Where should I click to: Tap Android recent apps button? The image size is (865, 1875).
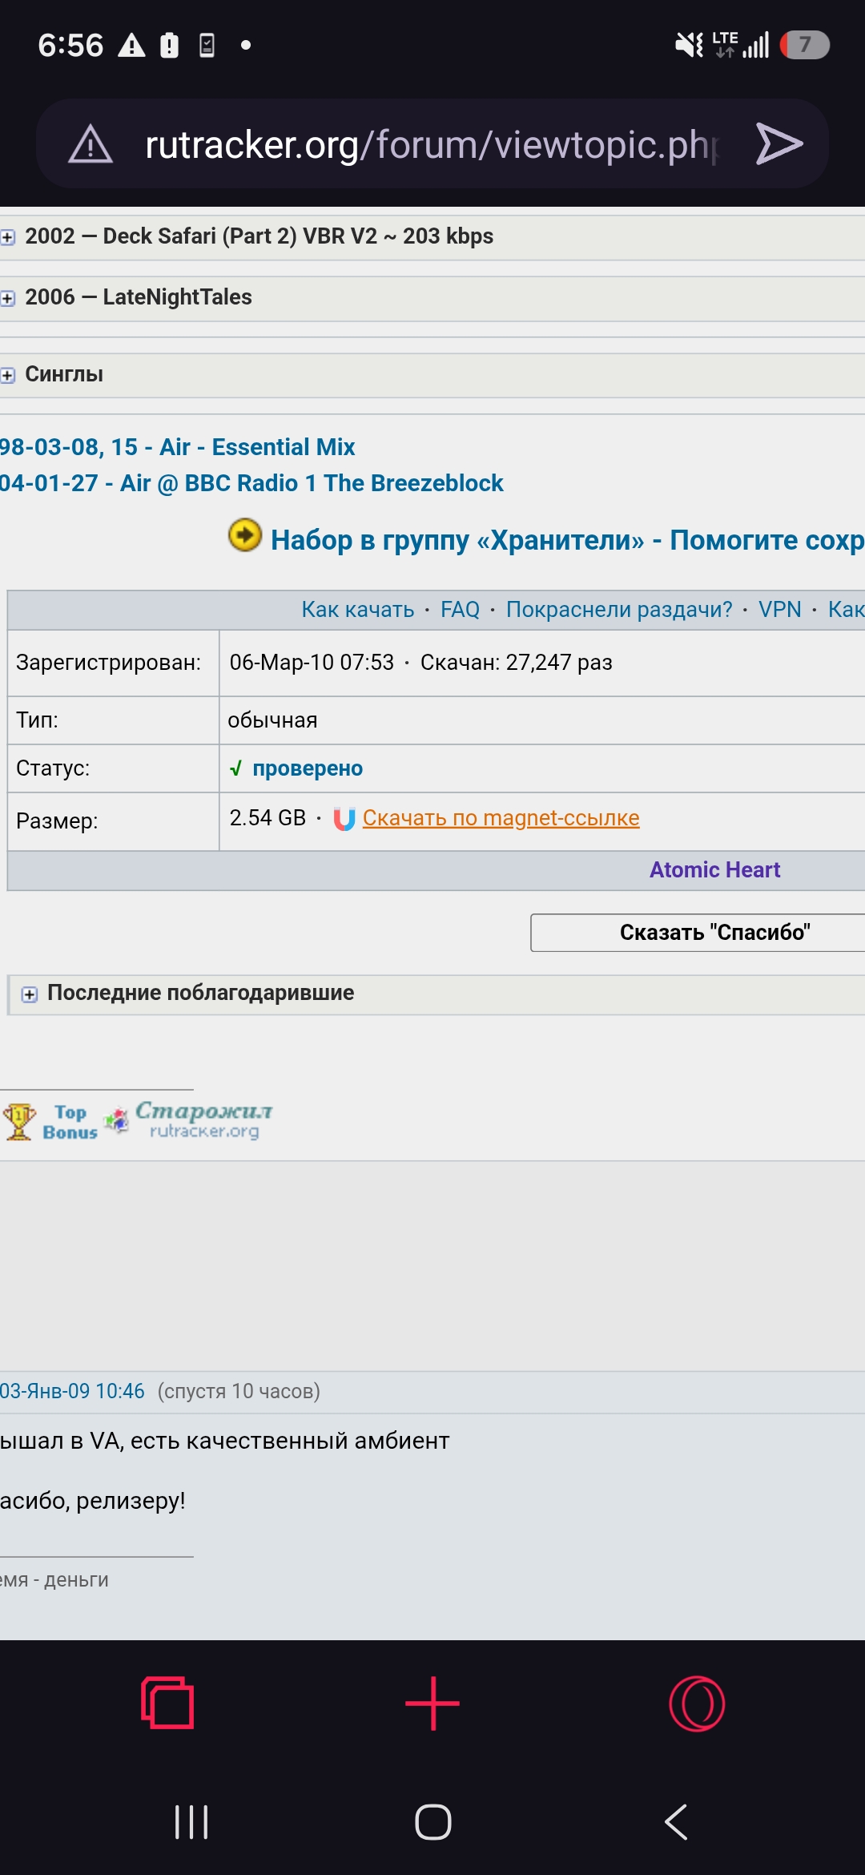(x=191, y=1822)
